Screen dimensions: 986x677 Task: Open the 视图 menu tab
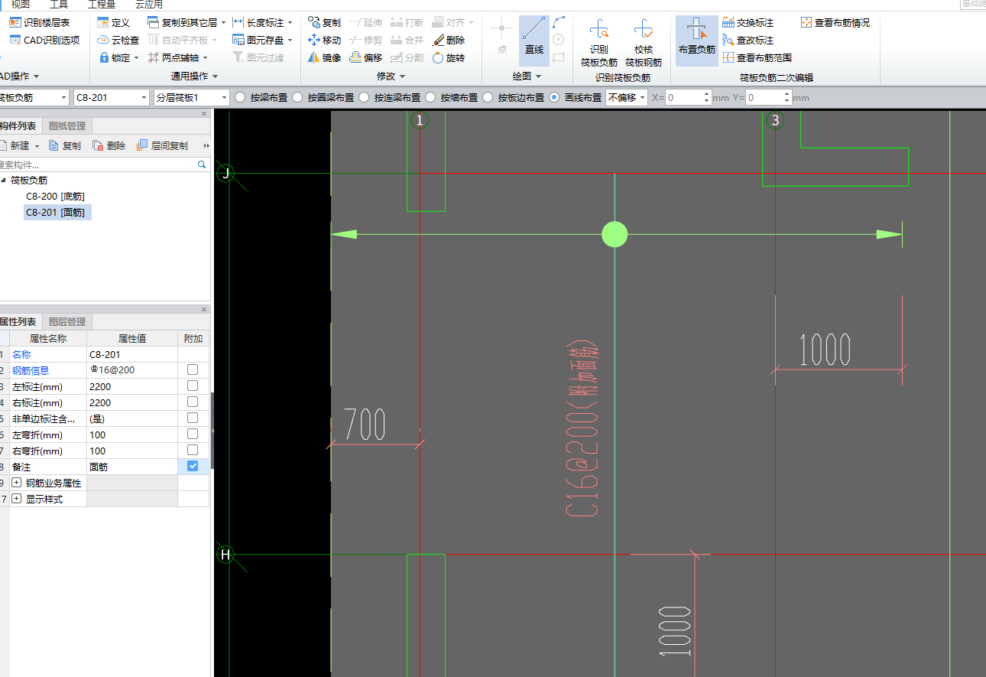tap(21, 5)
